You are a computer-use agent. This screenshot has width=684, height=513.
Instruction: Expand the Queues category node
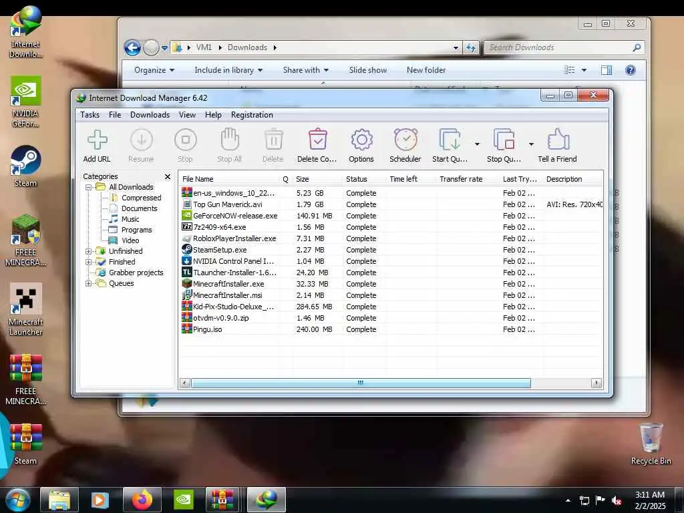pyautogui.click(x=89, y=283)
